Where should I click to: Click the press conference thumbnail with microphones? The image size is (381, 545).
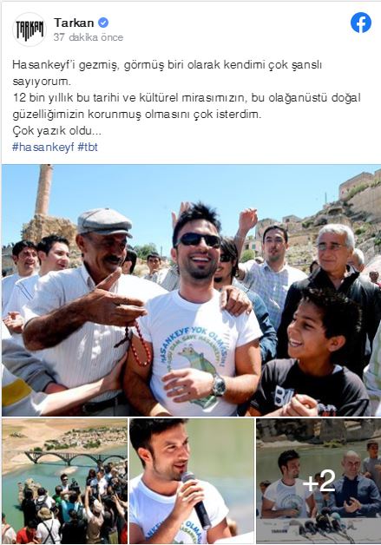319,481
